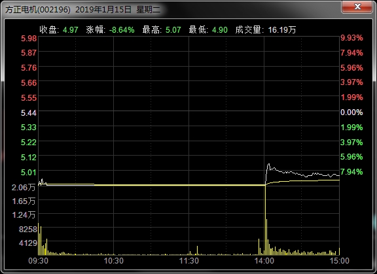The height and width of the screenshot is (274, 377).
Task: Click the 收盘 4.97 closing price value
Action: point(71,30)
